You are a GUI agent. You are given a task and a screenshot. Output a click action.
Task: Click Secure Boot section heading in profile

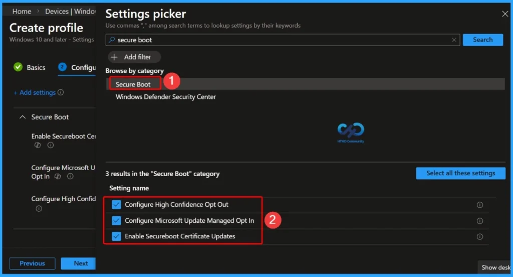coord(50,117)
